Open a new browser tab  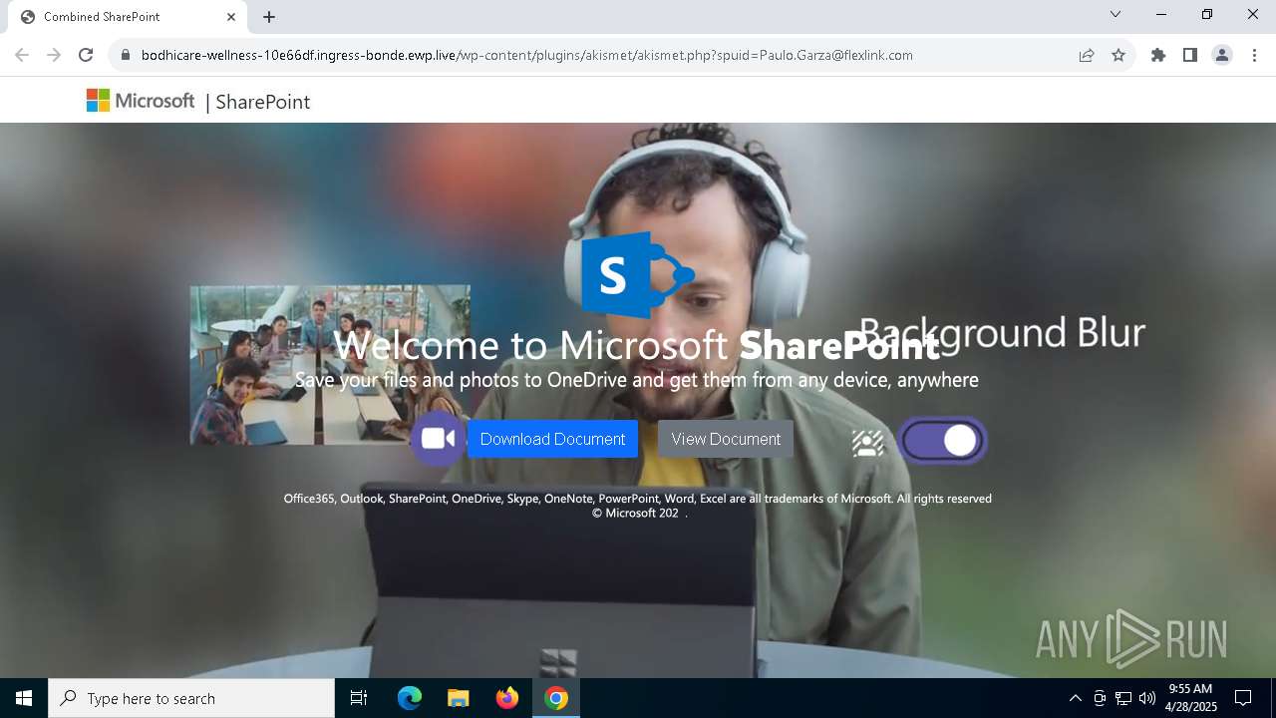(x=269, y=17)
